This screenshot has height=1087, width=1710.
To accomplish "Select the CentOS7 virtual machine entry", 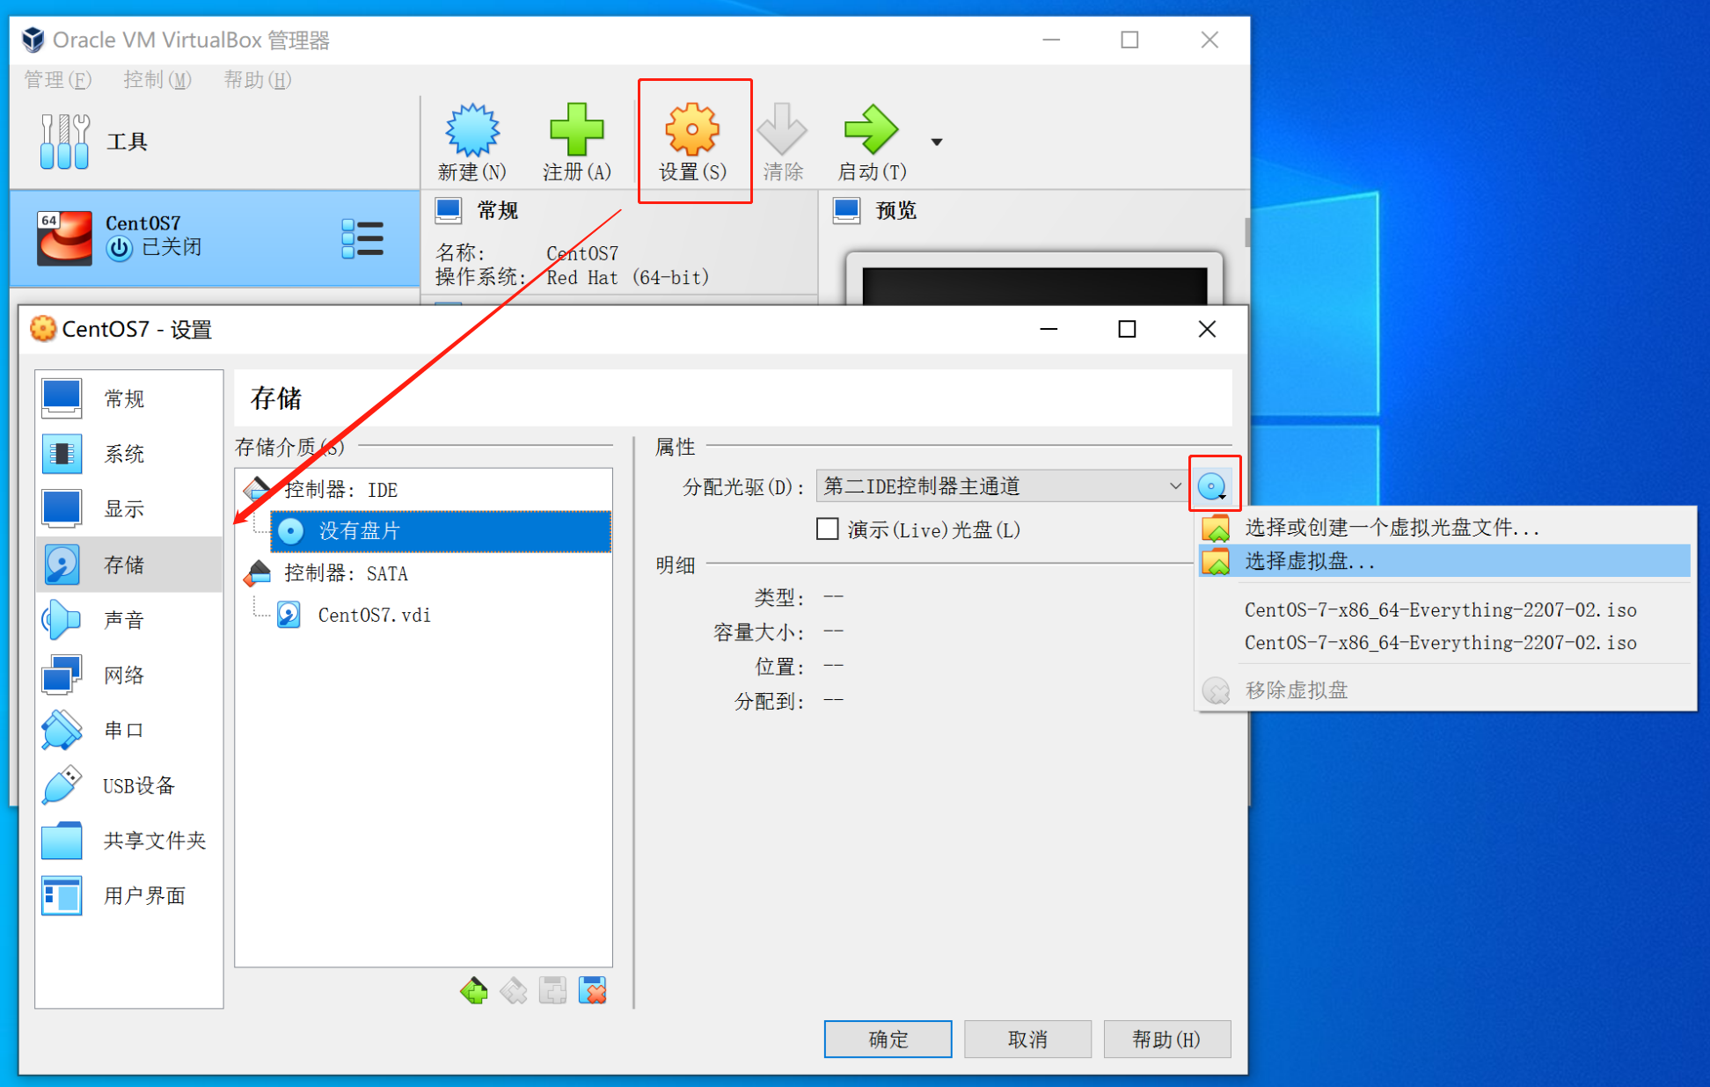I will coord(215,238).
